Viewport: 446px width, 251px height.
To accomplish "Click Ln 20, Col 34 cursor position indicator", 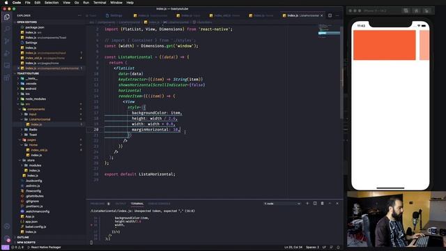I will [x=293, y=248].
